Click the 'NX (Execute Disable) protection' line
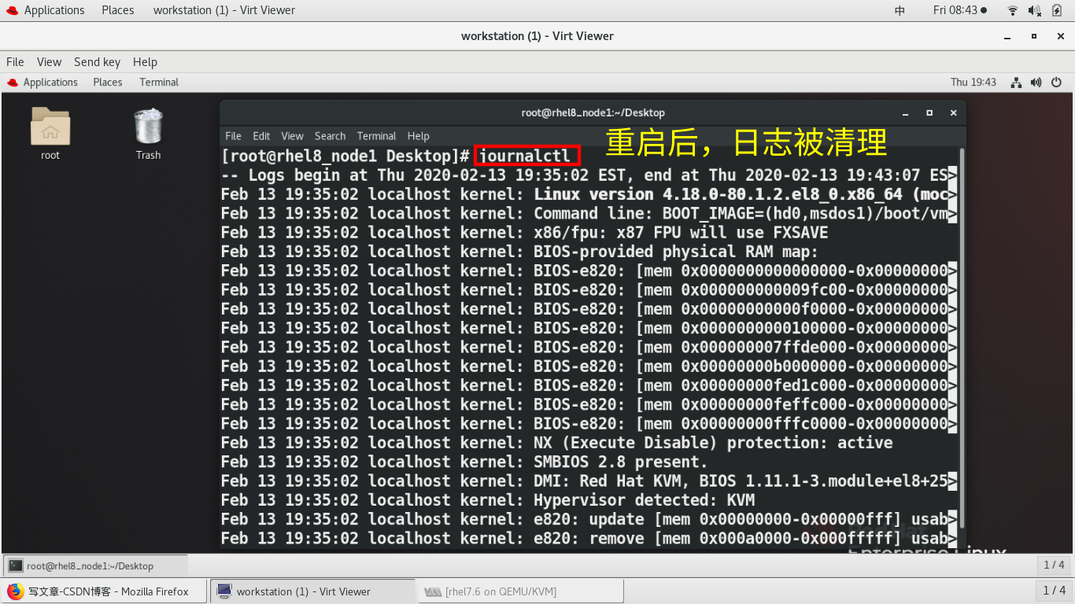This screenshot has height=604, width=1075. tap(557, 443)
